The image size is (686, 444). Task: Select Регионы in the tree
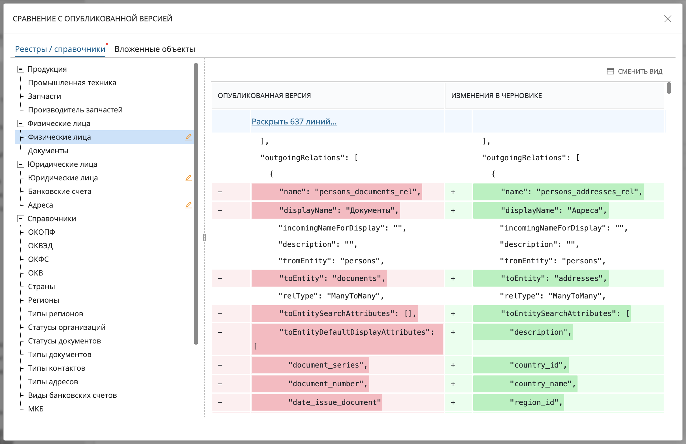pyautogui.click(x=44, y=300)
